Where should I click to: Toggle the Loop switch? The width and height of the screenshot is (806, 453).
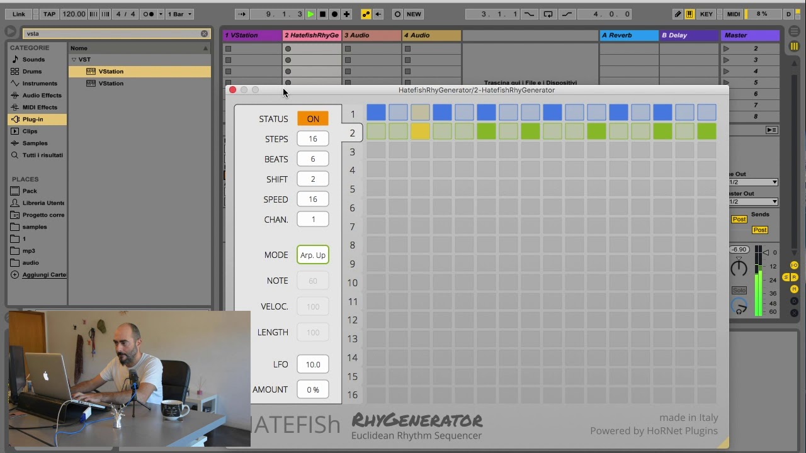548,14
